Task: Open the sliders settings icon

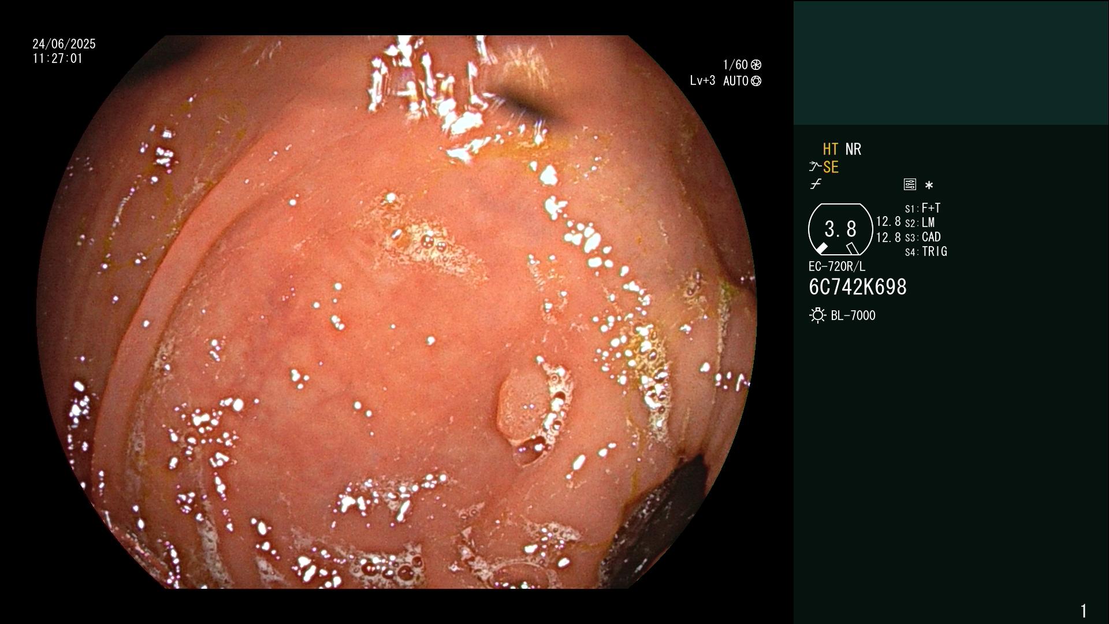Action: click(910, 184)
